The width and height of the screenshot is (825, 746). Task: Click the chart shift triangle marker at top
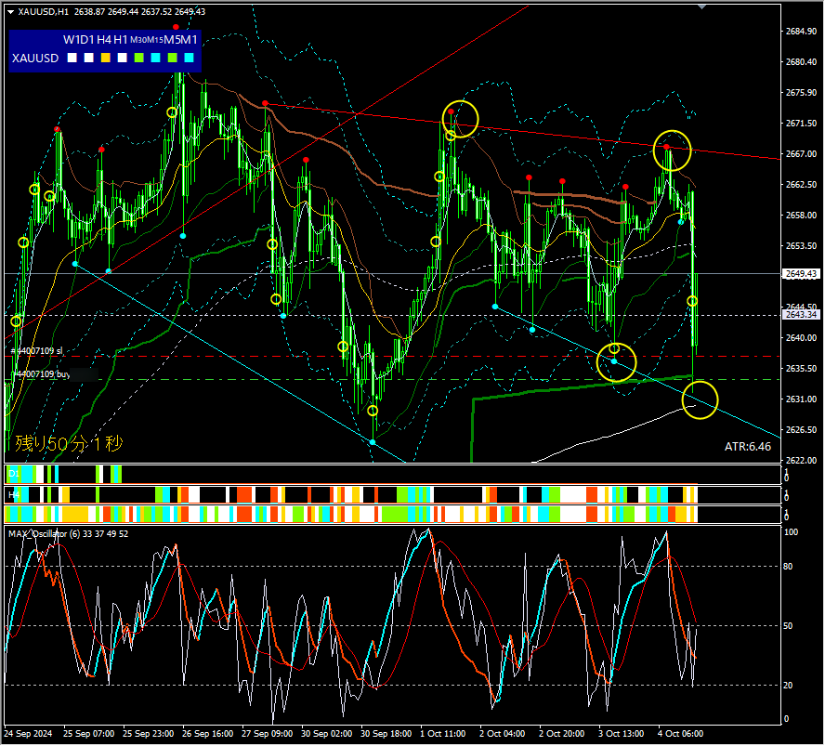pyautogui.click(x=701, y=7)
